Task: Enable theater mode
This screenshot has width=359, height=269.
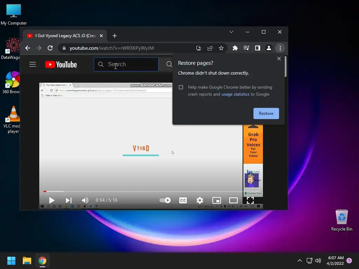Action: (233, 200)
